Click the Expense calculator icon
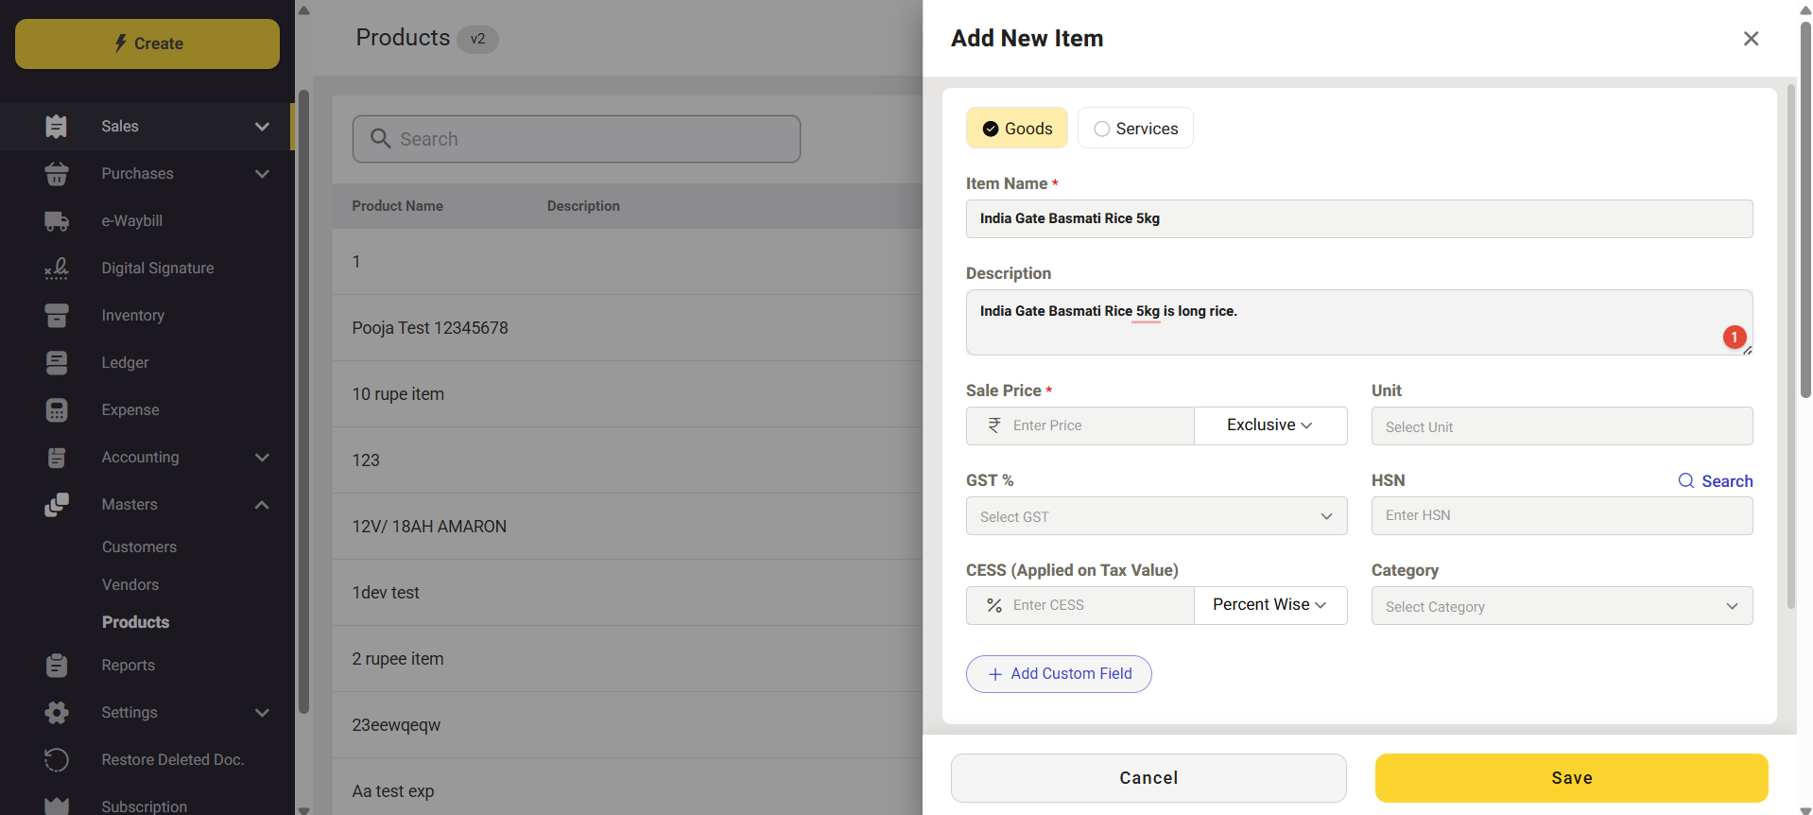1813x815 pixels. tap(57, 410)
